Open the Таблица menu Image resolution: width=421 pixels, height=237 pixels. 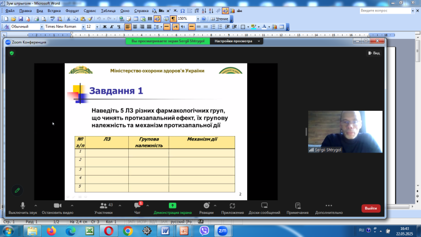(x=108, y=11)
